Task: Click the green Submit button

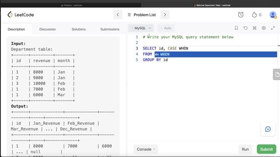Action: pos(266,149)
